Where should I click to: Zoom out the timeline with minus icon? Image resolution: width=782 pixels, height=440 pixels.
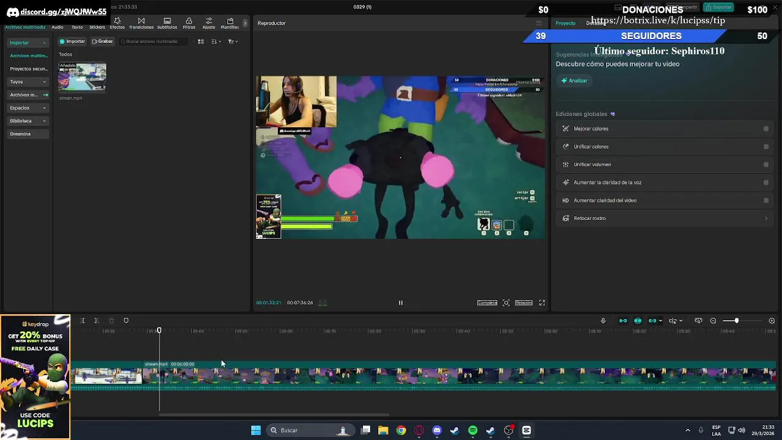click(x=713, y=321)
